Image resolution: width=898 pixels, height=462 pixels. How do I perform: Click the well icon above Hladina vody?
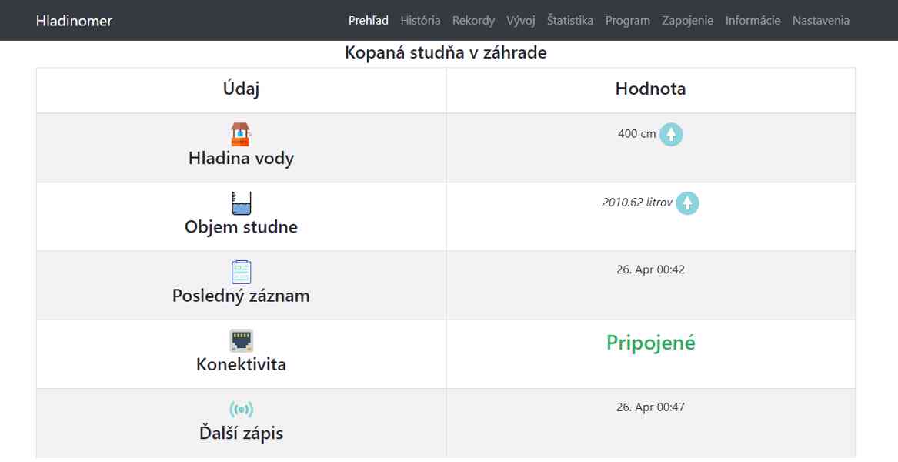[x=242, y=132]
